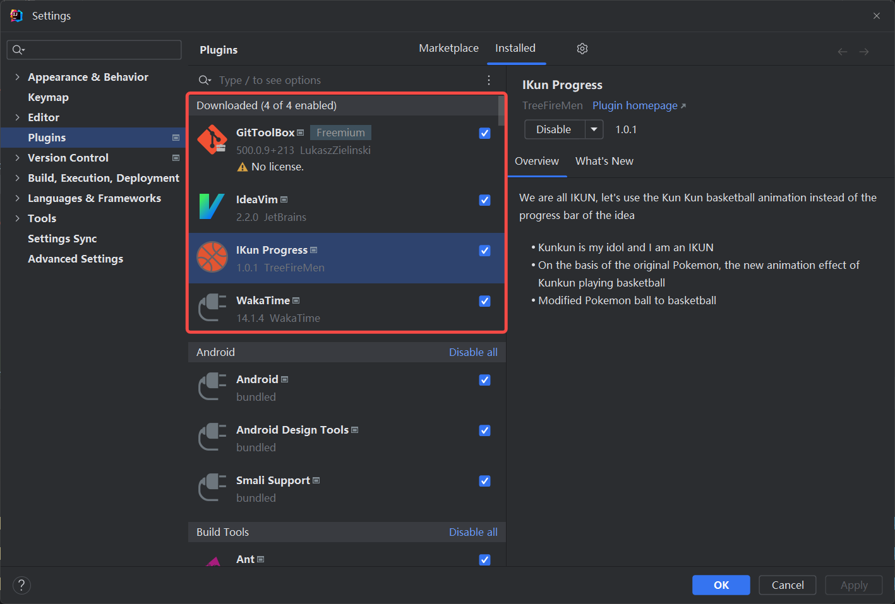This screenshot has width=895, height=604.
Task: Click the IKun Progress basketball icon
Action: (x=212, y=257)
